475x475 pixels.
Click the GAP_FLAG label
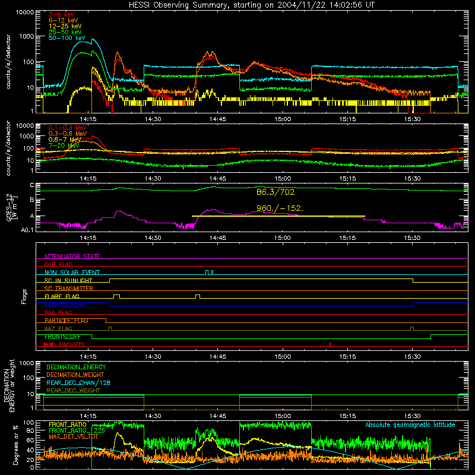[x=58, y=264]
